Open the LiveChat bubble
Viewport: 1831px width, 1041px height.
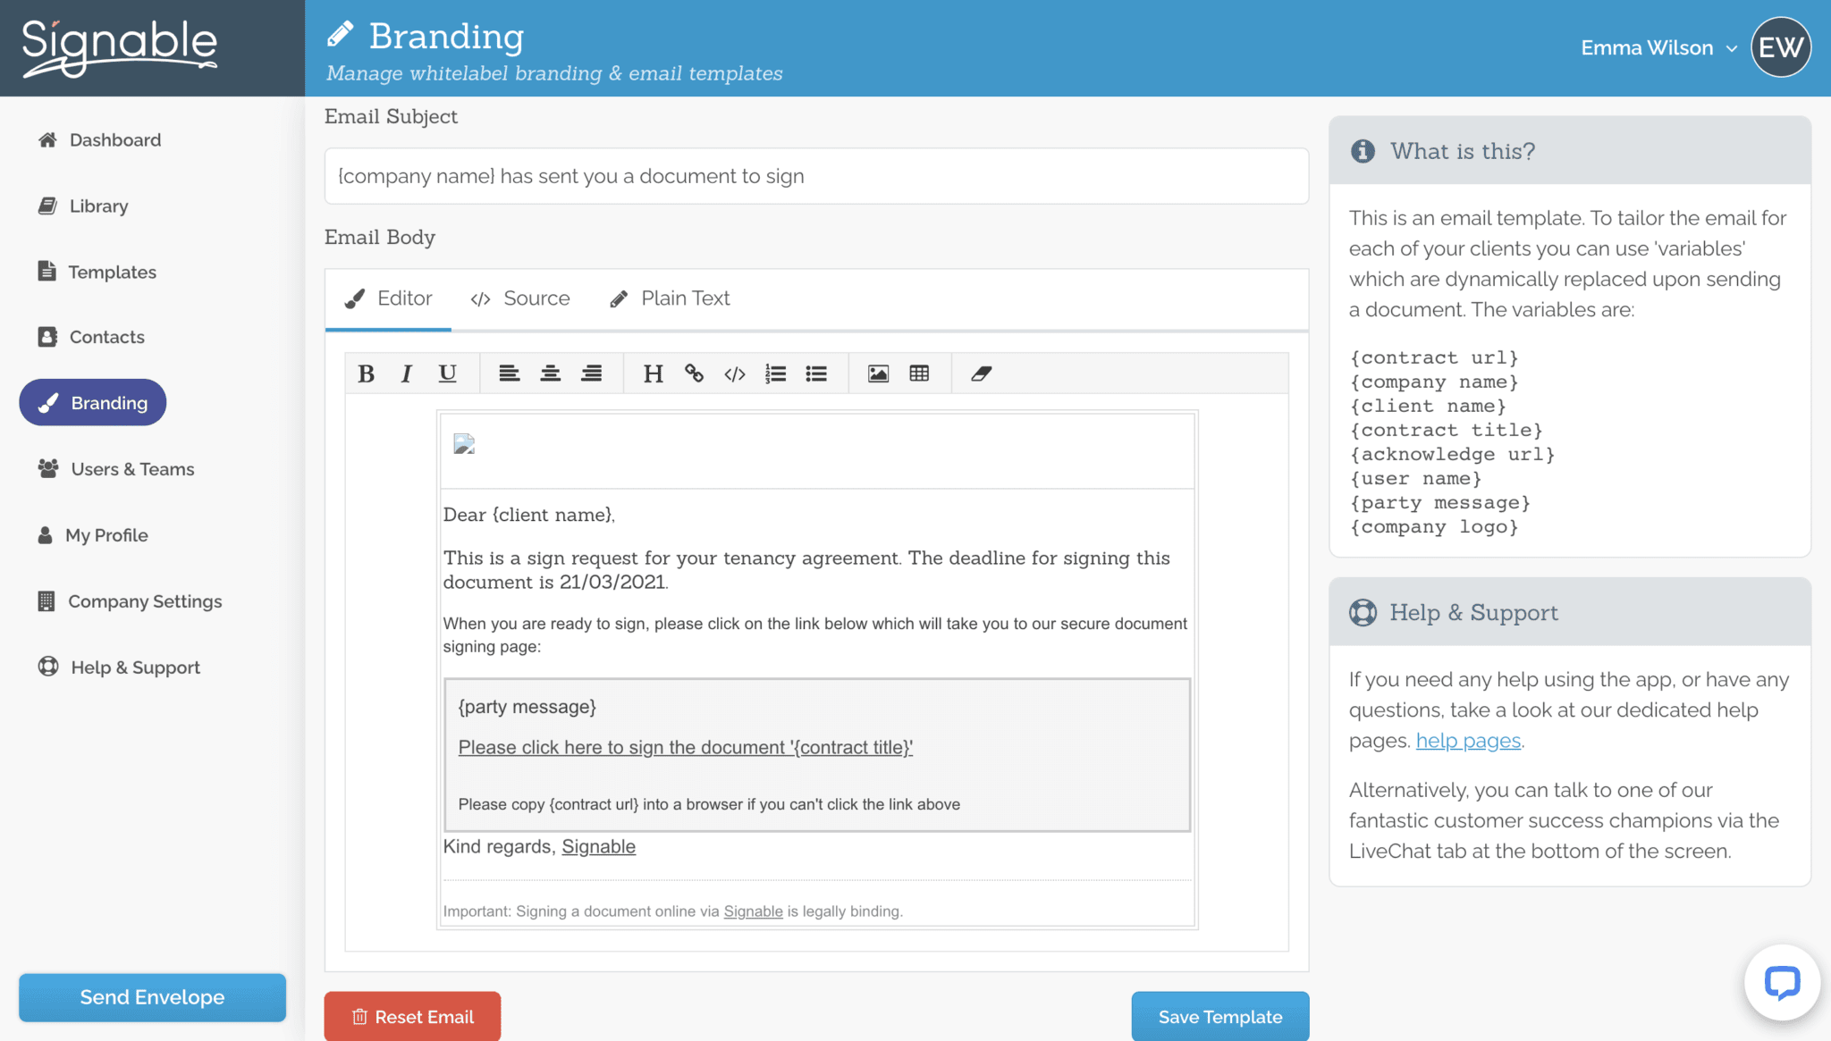[x=1781, y=983]
